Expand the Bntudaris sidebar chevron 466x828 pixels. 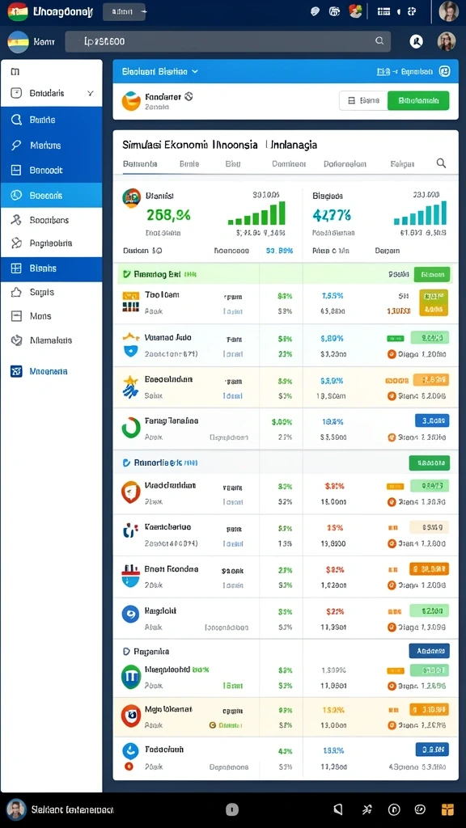[91, 94]
